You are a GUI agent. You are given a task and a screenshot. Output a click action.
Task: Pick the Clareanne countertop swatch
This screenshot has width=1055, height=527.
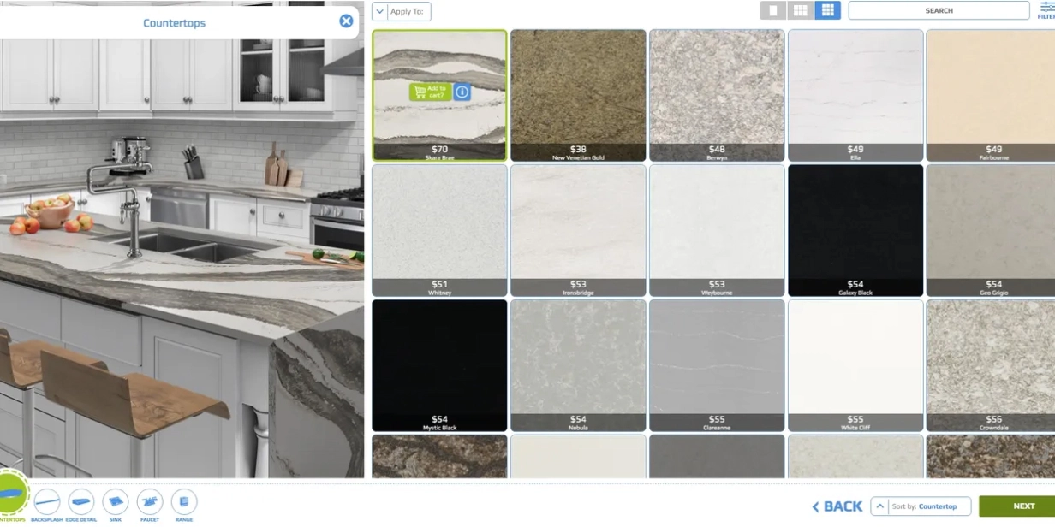(x=717, y=365)
